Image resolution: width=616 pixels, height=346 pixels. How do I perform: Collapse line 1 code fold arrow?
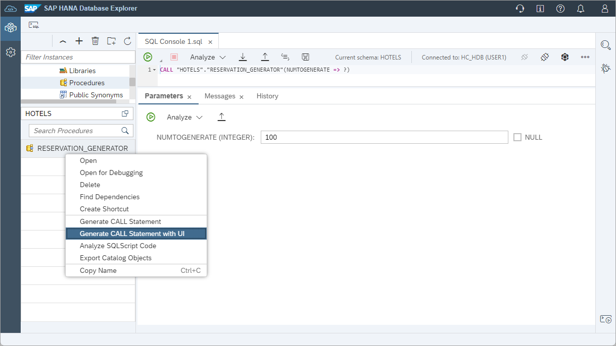154,70
